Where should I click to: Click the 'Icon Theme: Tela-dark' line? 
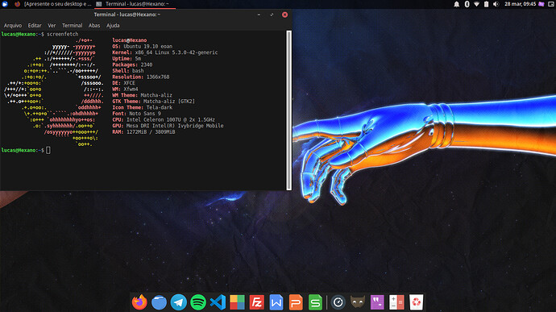[x=142, y=107]
